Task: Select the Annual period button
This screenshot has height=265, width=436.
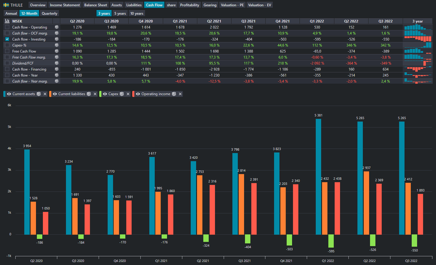Action: point(11,13)
